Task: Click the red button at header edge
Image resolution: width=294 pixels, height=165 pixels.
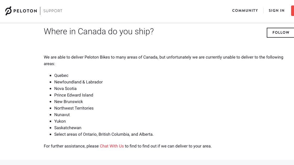Action: 292,11
